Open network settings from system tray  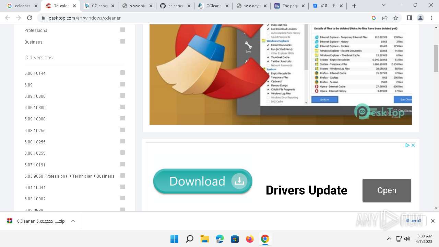[x=399, y=239]
